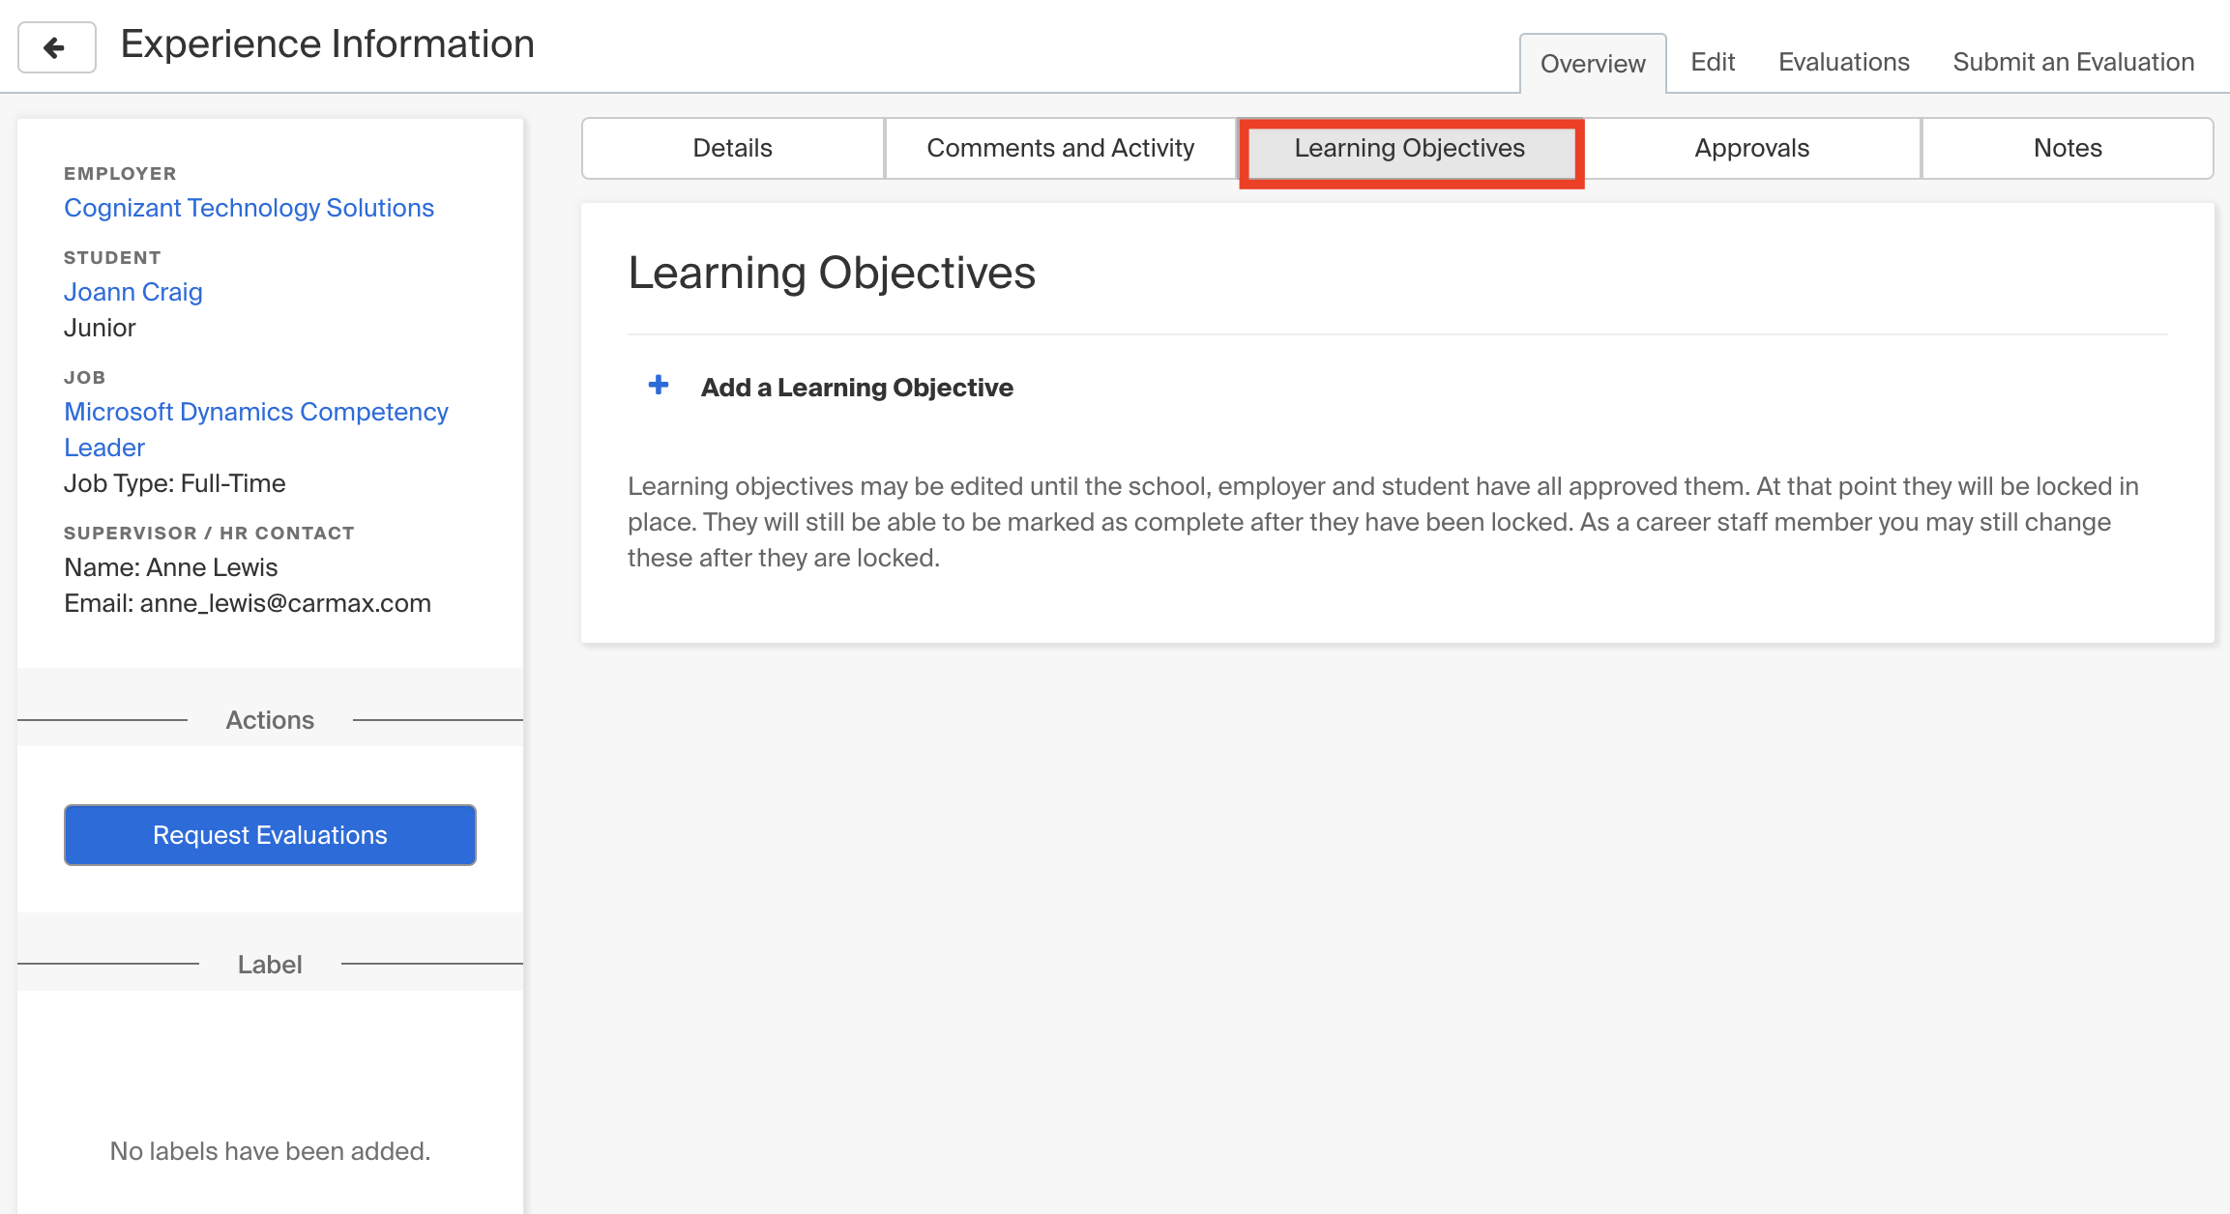
Task: Open the Notes tab
Action: click(2067, 148)
